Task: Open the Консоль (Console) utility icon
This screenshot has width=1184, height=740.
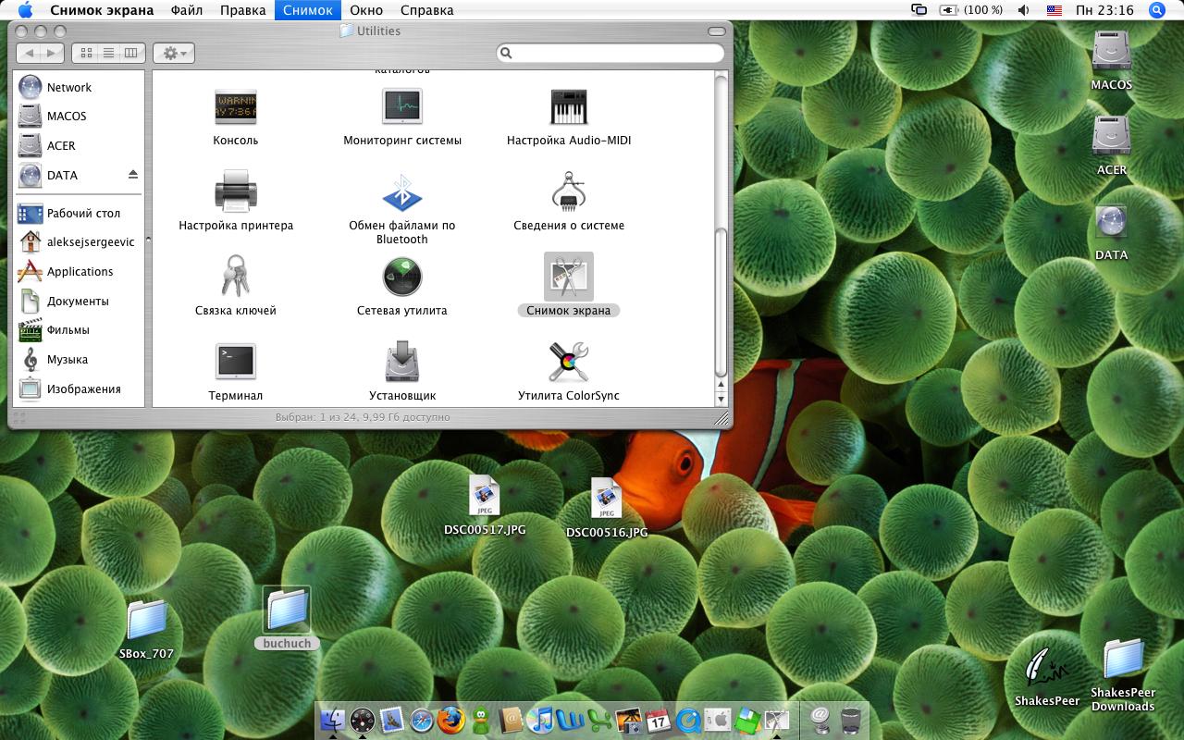Action: click(x=235, y=107)
